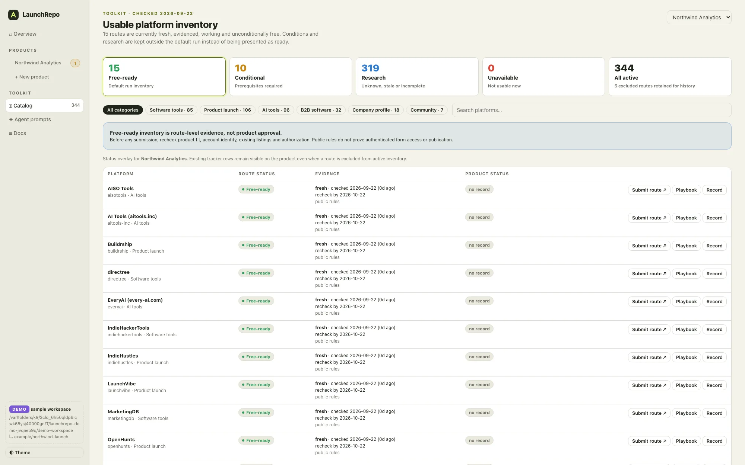This screenshot has width=745, height=465.
Task: Open Submit route for LaunchVibe
Action: click(x=649, y=385)
